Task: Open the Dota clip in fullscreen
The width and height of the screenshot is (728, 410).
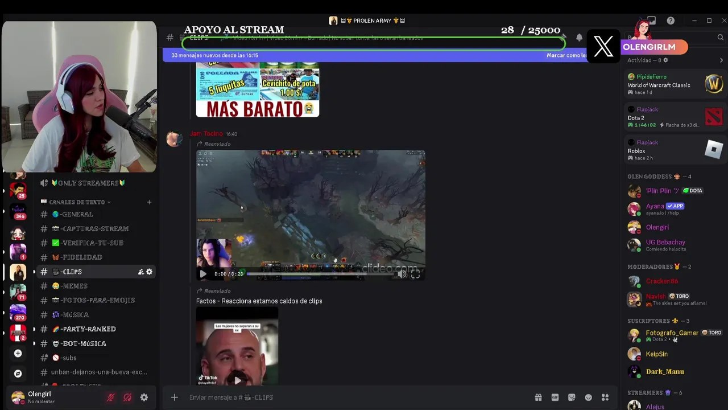Action: (x=415, y=274)
